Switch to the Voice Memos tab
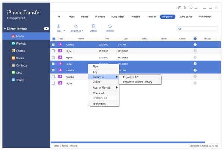 click(x=205, y=17)
